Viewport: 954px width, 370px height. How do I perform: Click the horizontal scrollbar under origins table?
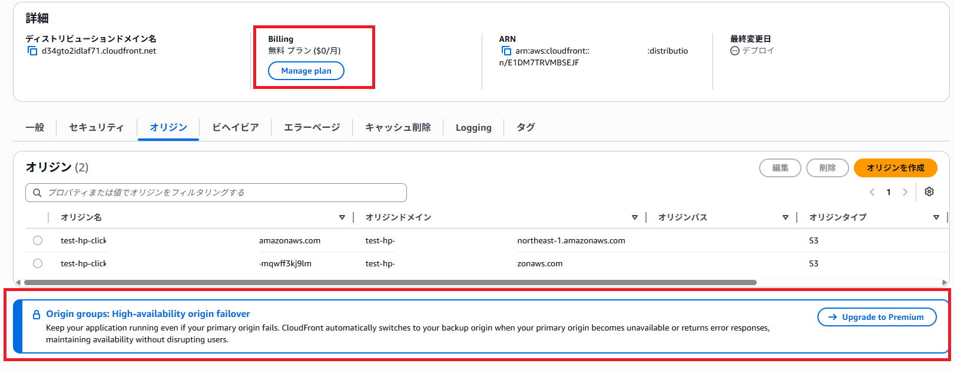(x=390, y=282)
